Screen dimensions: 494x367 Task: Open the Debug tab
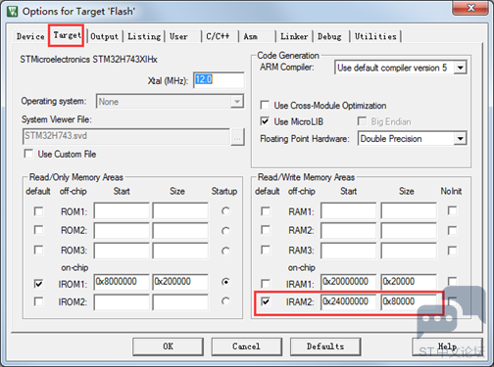coord(329,36)
